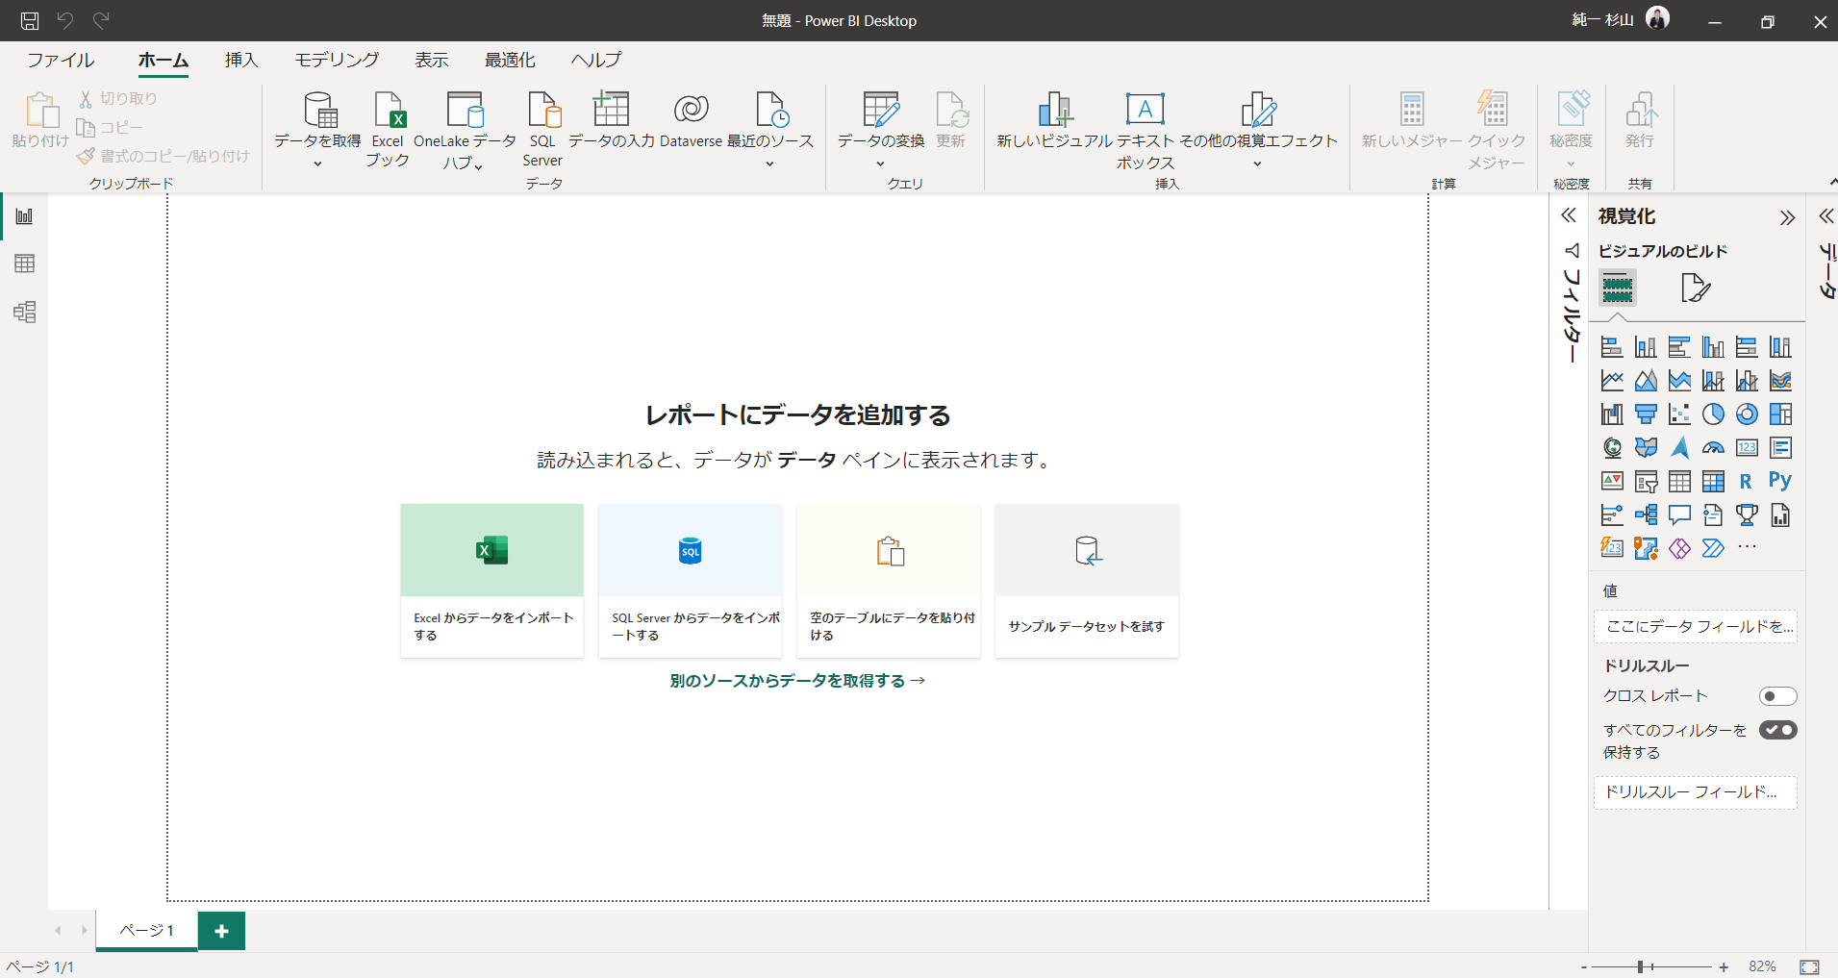The image size is (1838, 978).
Task: Expand the フィルター pane
Action: click(x=1569, y=215)
